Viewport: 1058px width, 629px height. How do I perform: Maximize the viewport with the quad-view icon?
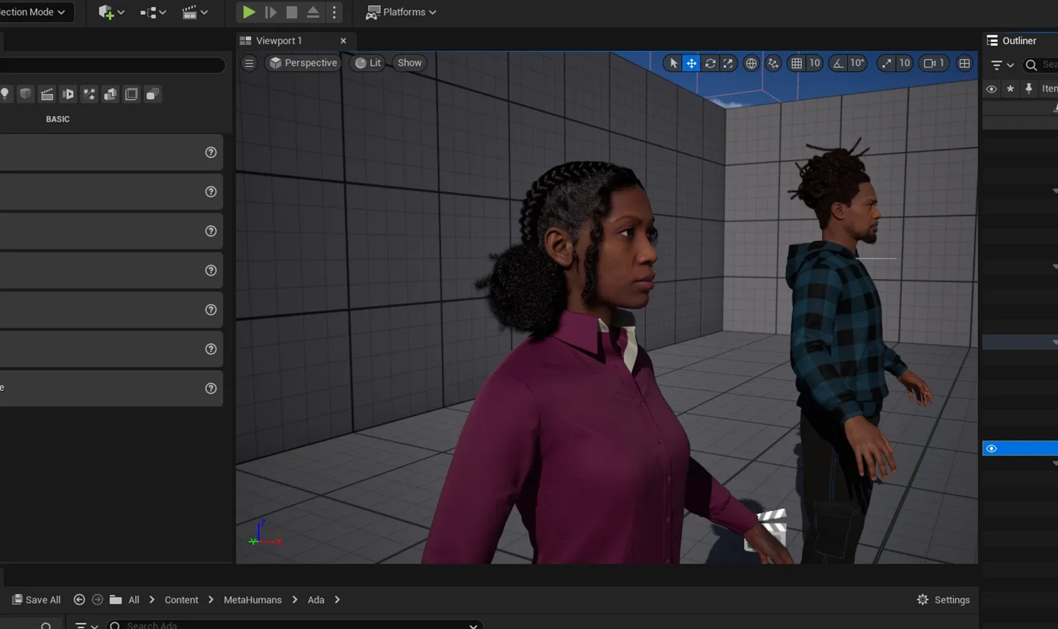tap(964, 64)
